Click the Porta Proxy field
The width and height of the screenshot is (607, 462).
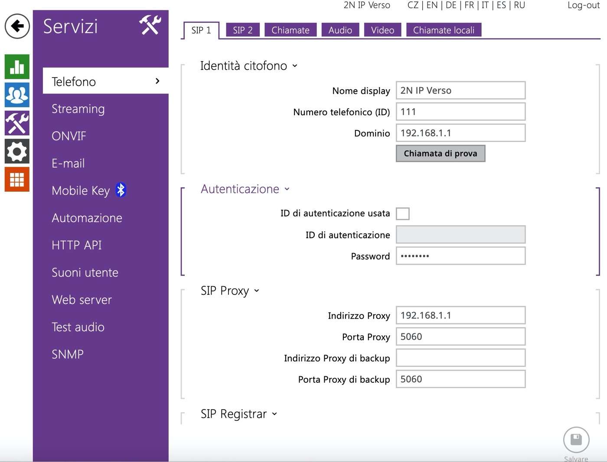pyautogui.click(x=461, y=336)
